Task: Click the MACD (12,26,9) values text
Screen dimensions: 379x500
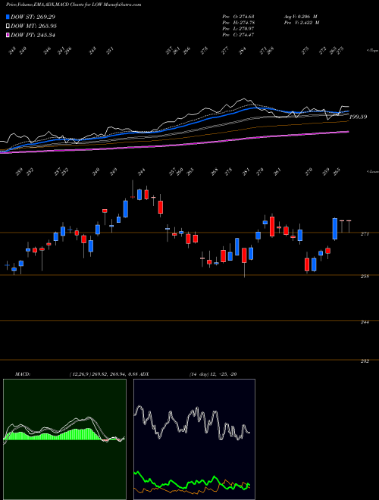Action: (103, 374)
